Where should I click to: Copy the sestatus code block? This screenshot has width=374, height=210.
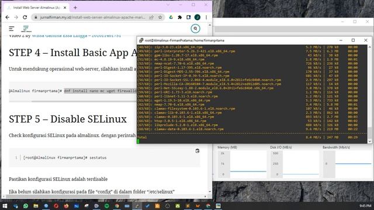198,151
